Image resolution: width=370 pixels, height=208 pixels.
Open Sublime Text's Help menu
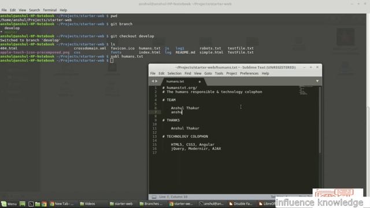265,73
